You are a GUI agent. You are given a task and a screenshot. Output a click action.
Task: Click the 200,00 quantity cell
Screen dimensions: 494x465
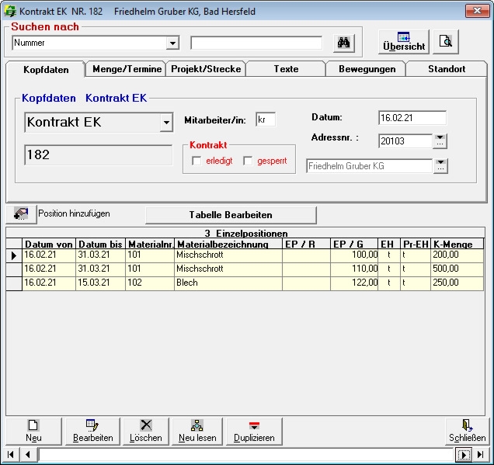point(457,255)
